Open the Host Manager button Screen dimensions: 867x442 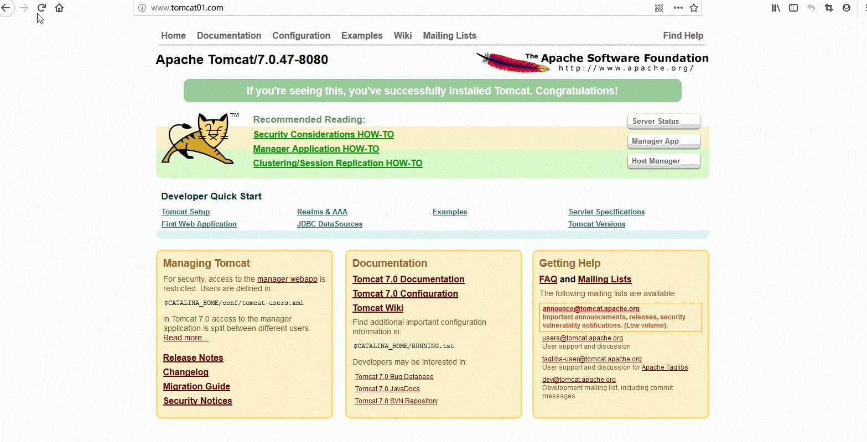coord(663,161)
